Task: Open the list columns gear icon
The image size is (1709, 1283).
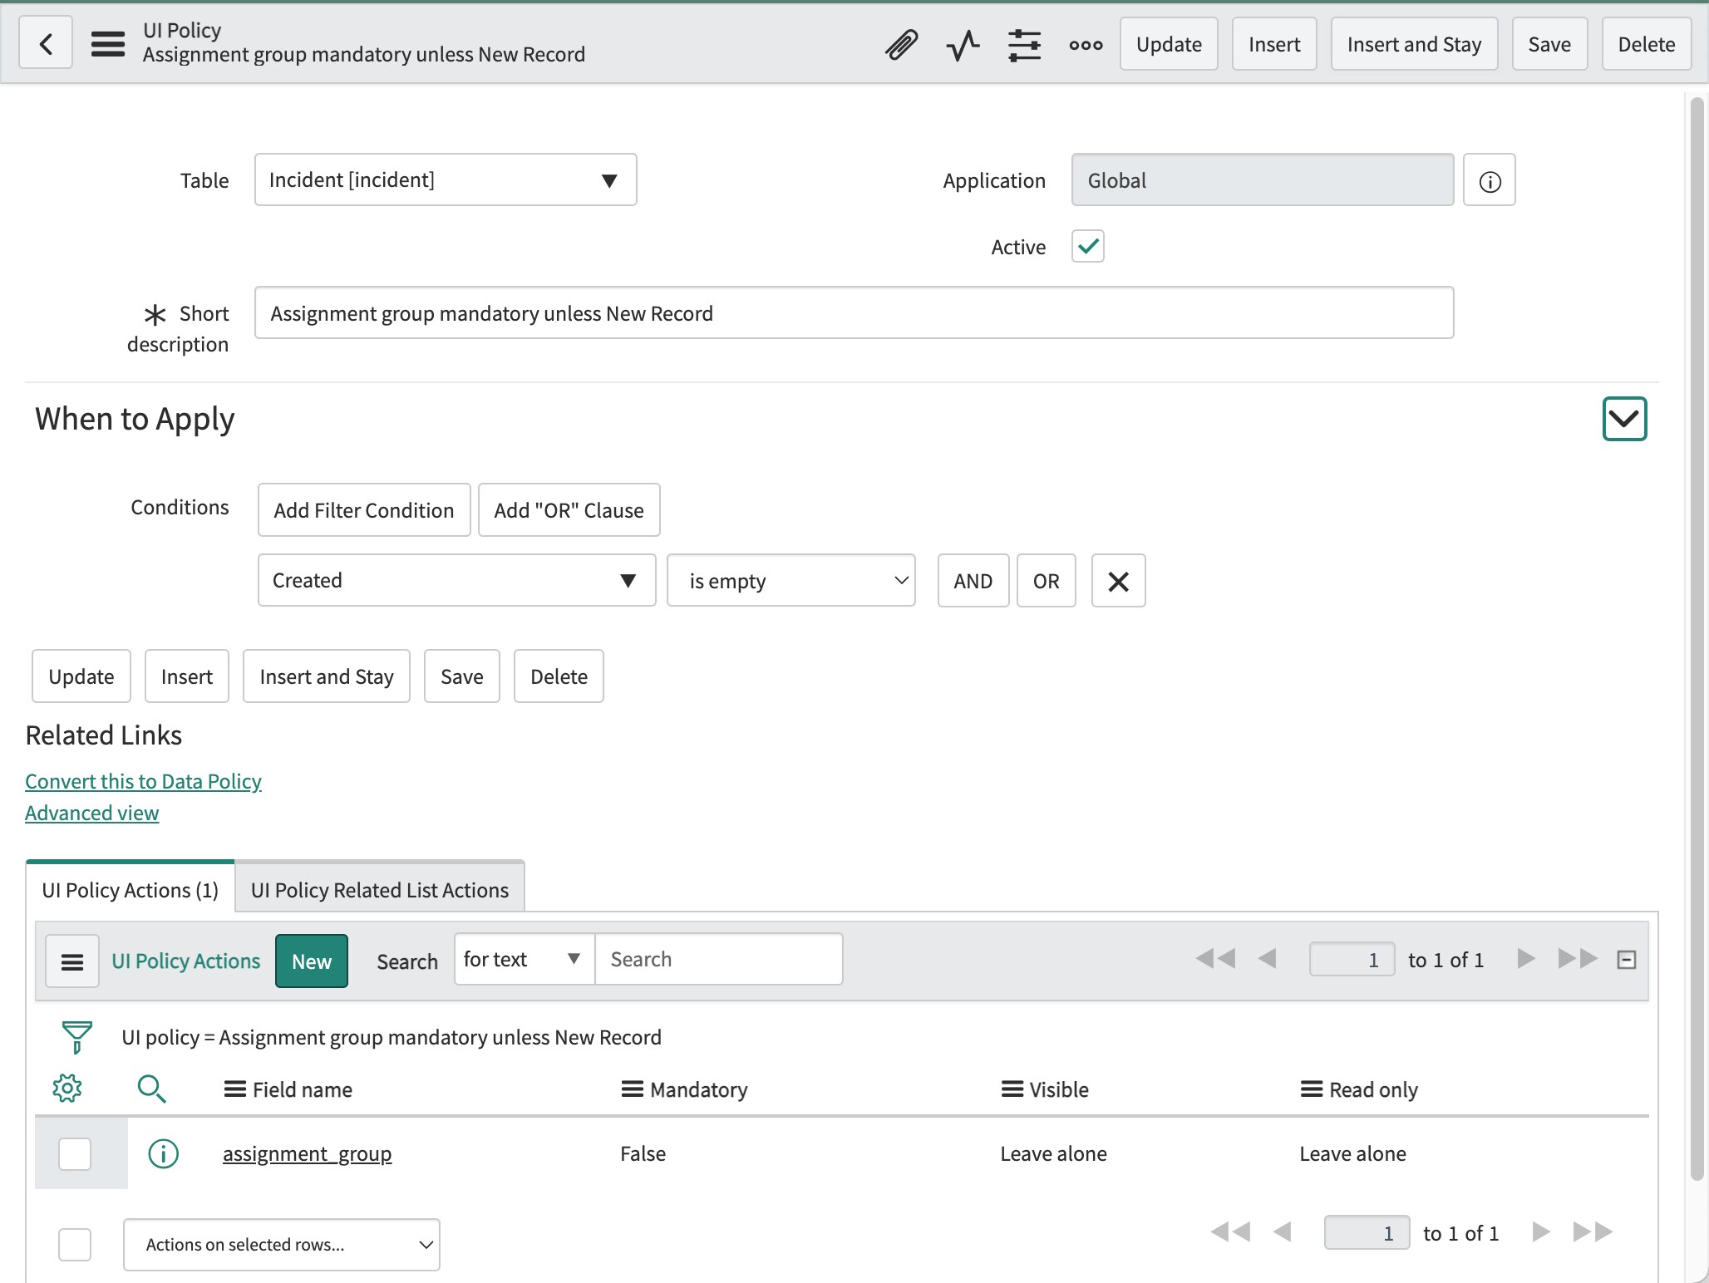Action: click(x=67, y=1089)
